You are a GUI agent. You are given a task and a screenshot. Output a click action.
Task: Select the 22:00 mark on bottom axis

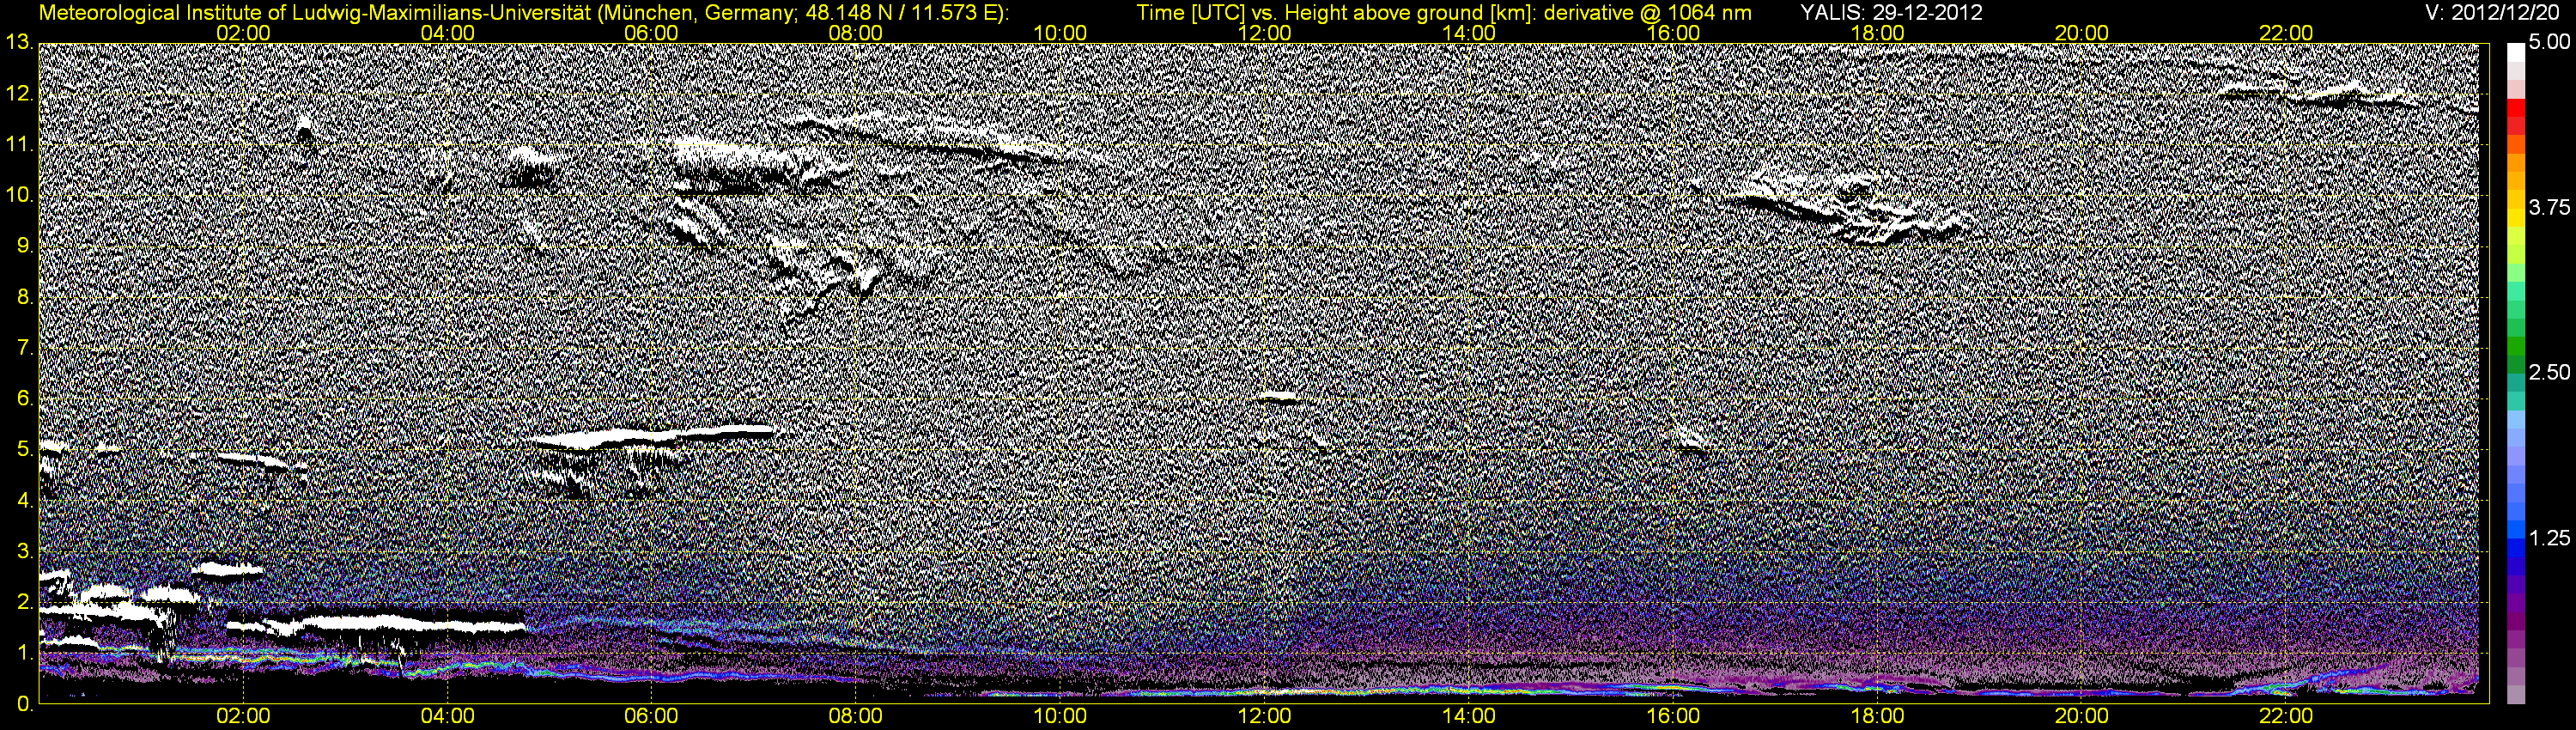tap(2286, 716)
